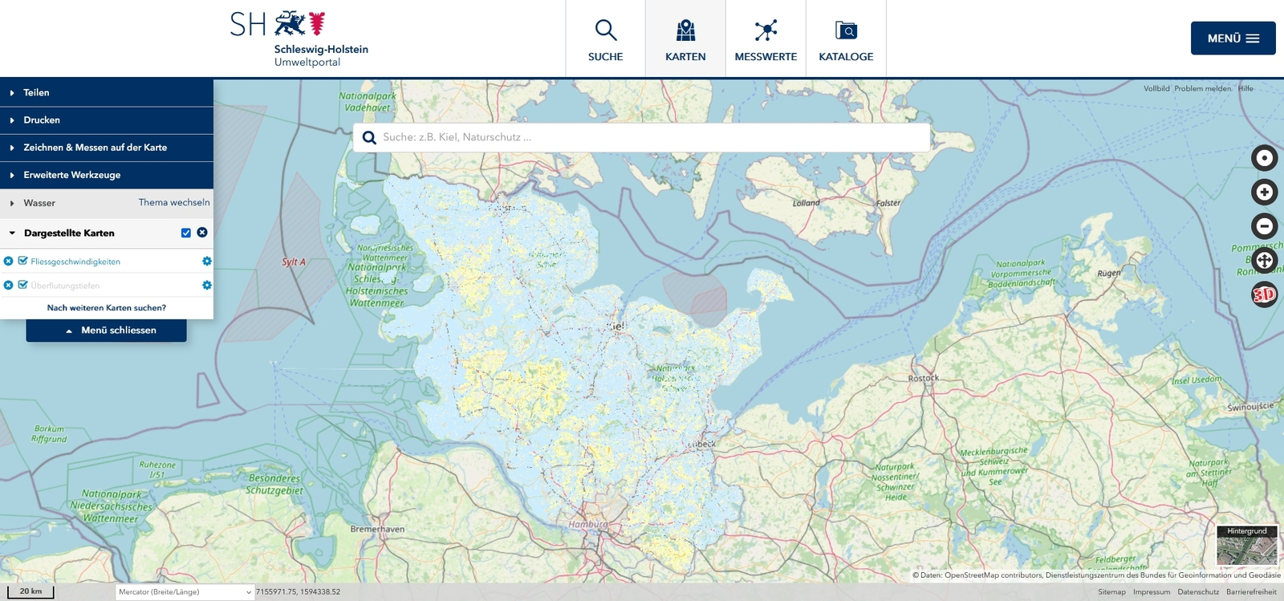Click the map zoom out button
The width and height of the screenshot is (1284, 601).
click(x=1264, y=226)
